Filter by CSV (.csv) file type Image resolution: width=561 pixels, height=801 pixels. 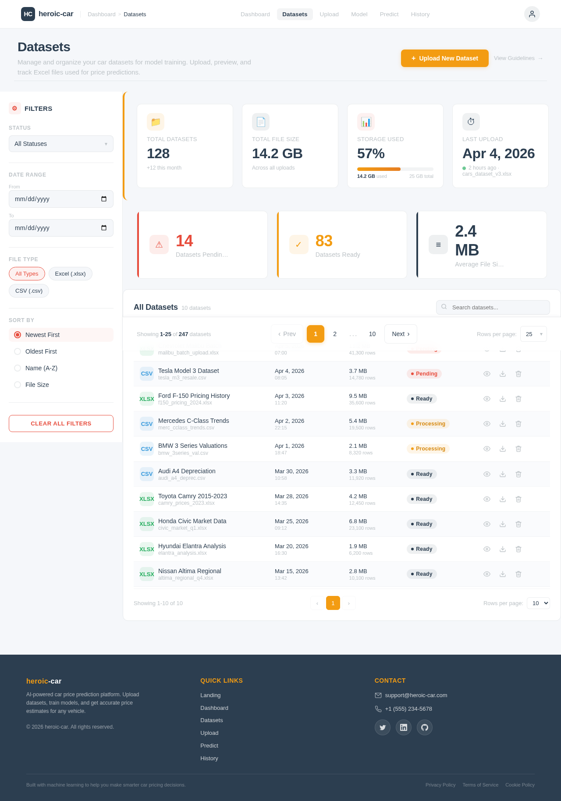coord(29,291)
